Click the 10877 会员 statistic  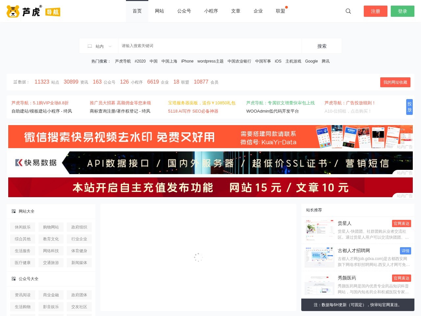[206, 82]
